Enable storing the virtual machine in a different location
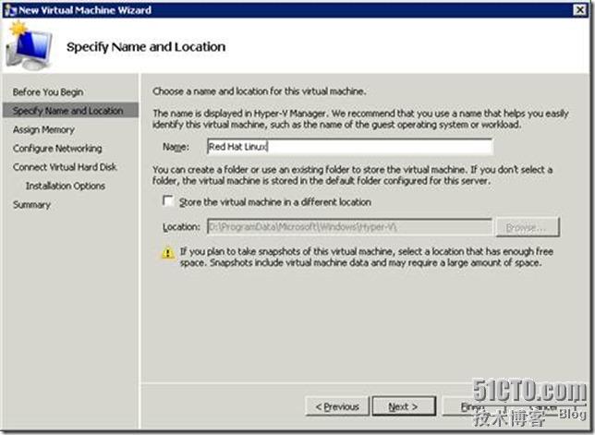The height and width of the screenshot is (435, 595). click(x=168, y=200)
